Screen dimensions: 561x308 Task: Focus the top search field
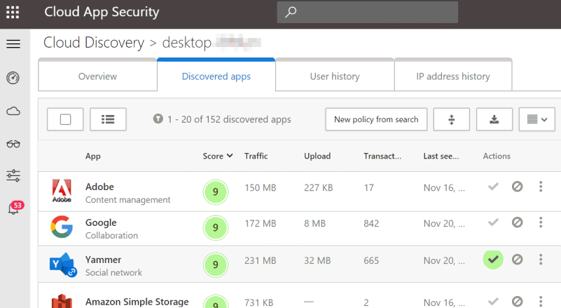(368, 12)
